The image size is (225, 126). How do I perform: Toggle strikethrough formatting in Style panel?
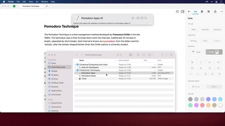(x=210, y=62)
